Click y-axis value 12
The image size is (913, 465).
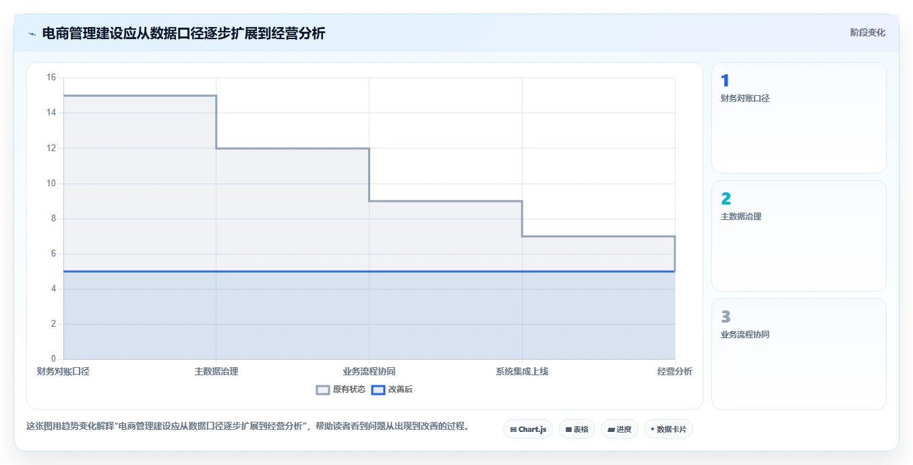[x=51, y=148]
